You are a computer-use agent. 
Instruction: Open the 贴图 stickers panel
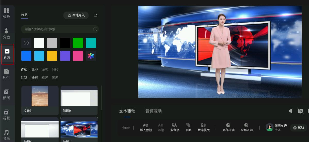point(6,94)
